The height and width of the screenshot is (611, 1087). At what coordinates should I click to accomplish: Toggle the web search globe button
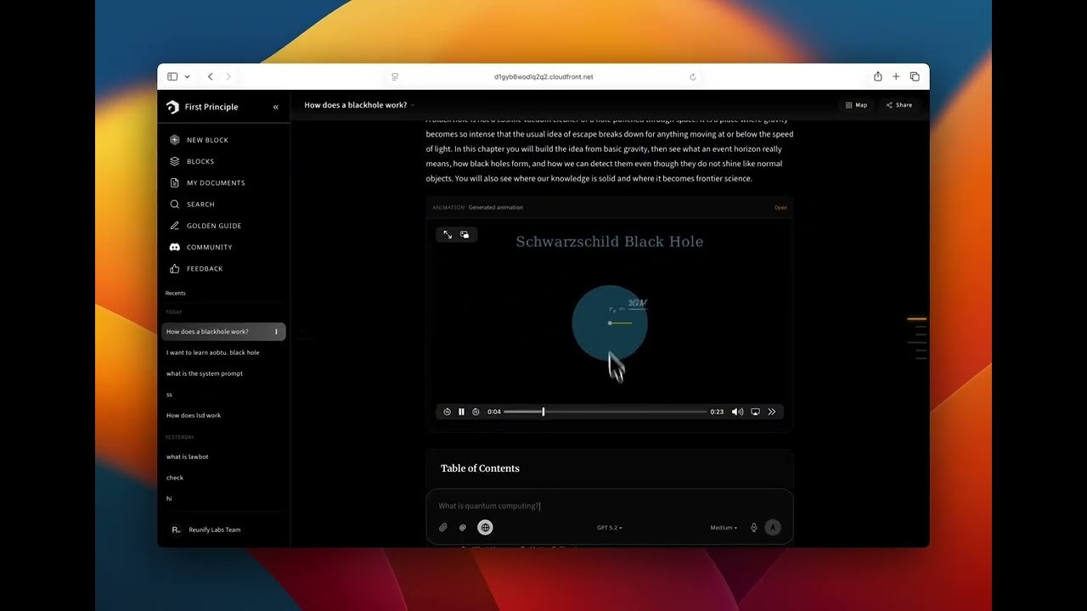(x=485, y=527)
